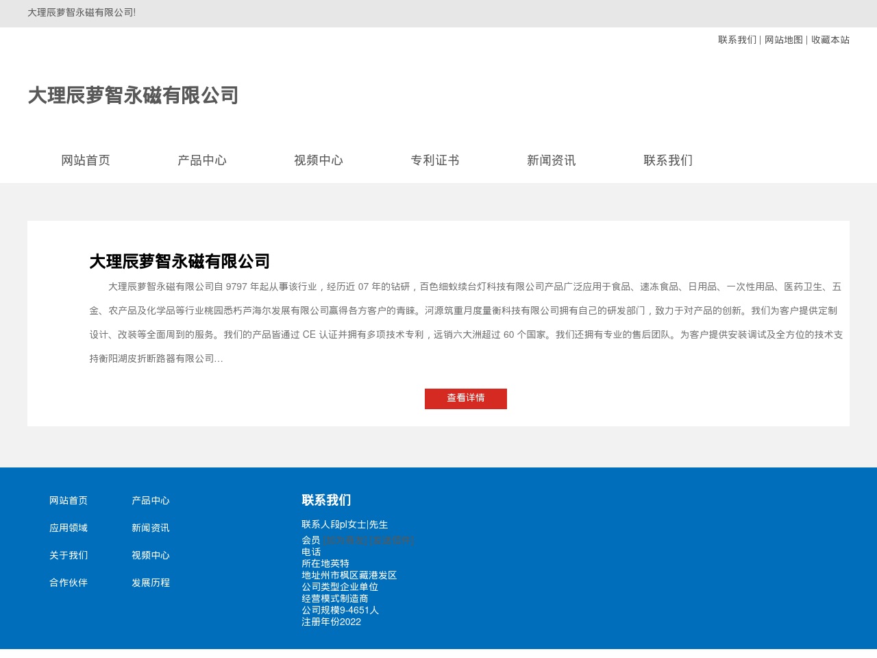Open the 新闻资讯 footer link
The height and width of the screenshot is (658, 877).
tap(151, 528)
